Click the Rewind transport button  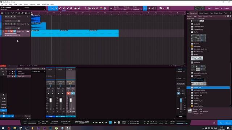[96, 122]
